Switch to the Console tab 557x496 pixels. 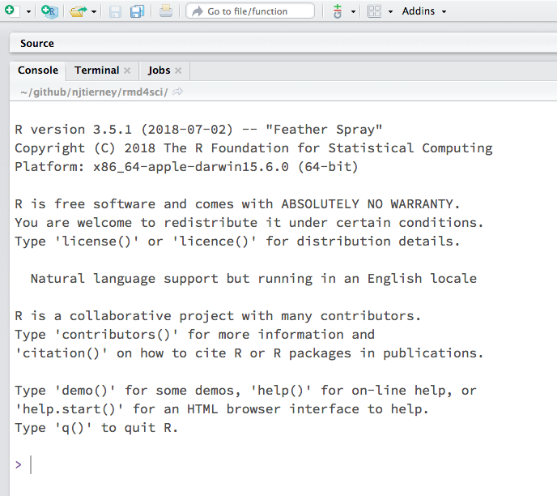[38, 71]
